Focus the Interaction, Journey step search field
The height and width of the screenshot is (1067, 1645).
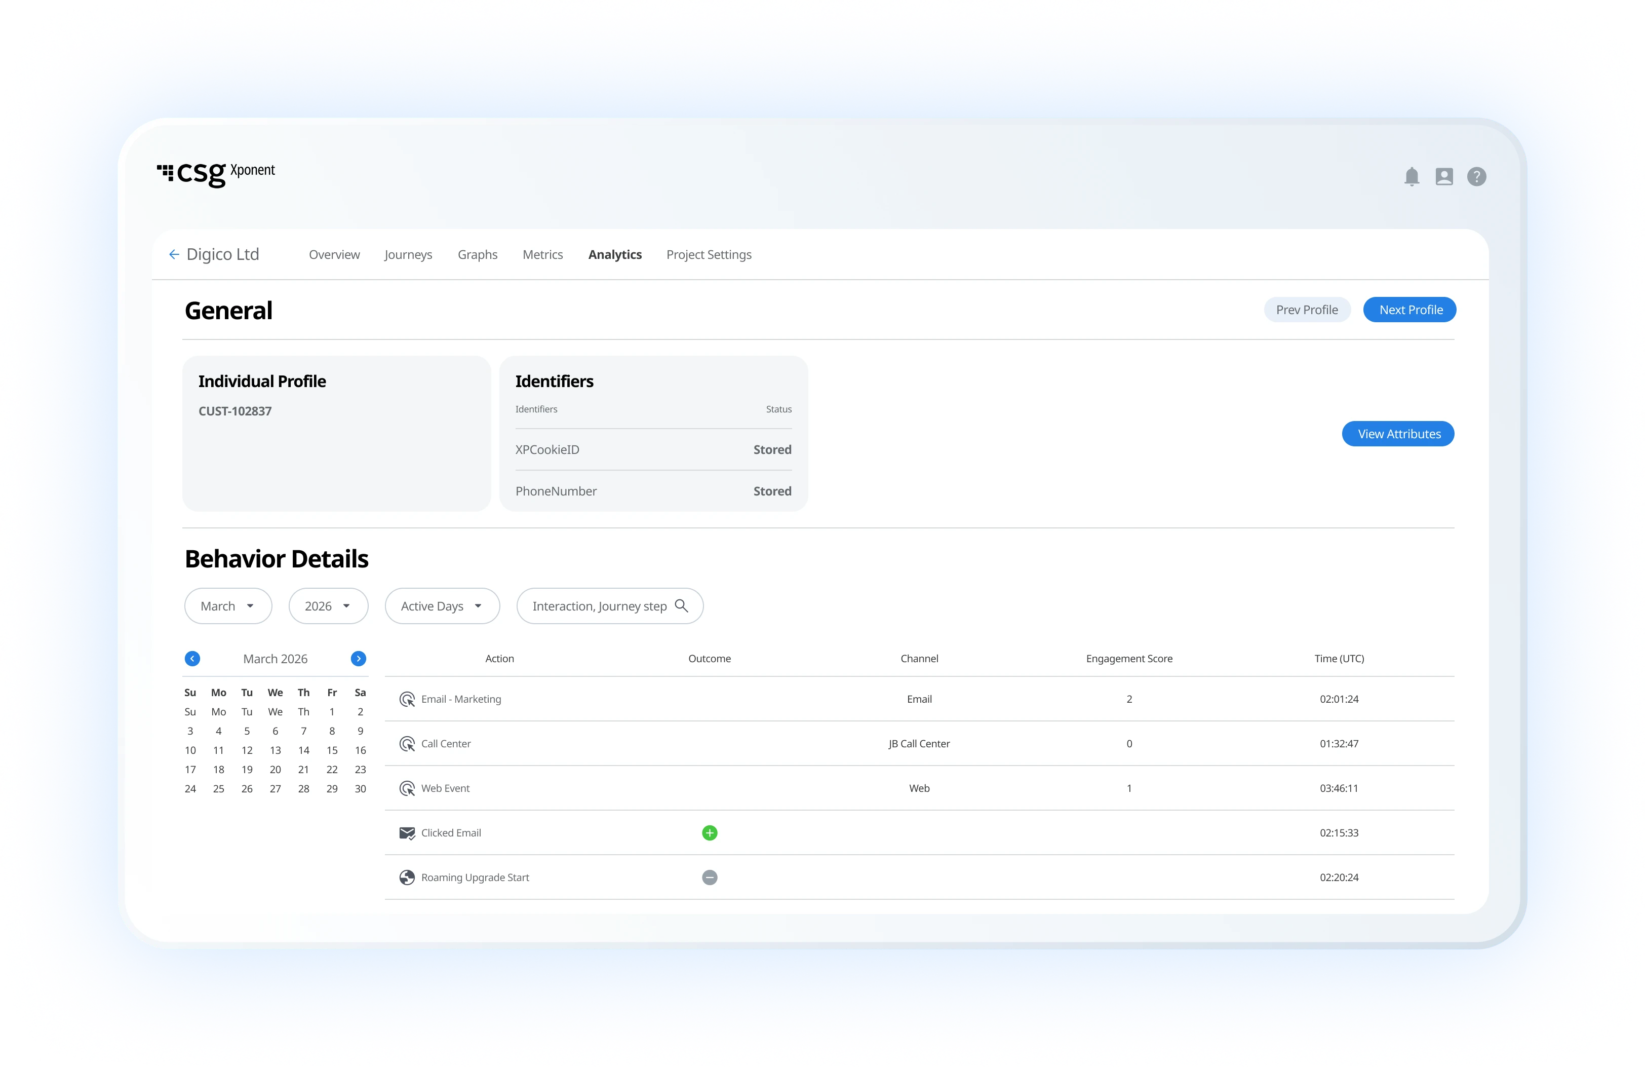click(610, 606)
